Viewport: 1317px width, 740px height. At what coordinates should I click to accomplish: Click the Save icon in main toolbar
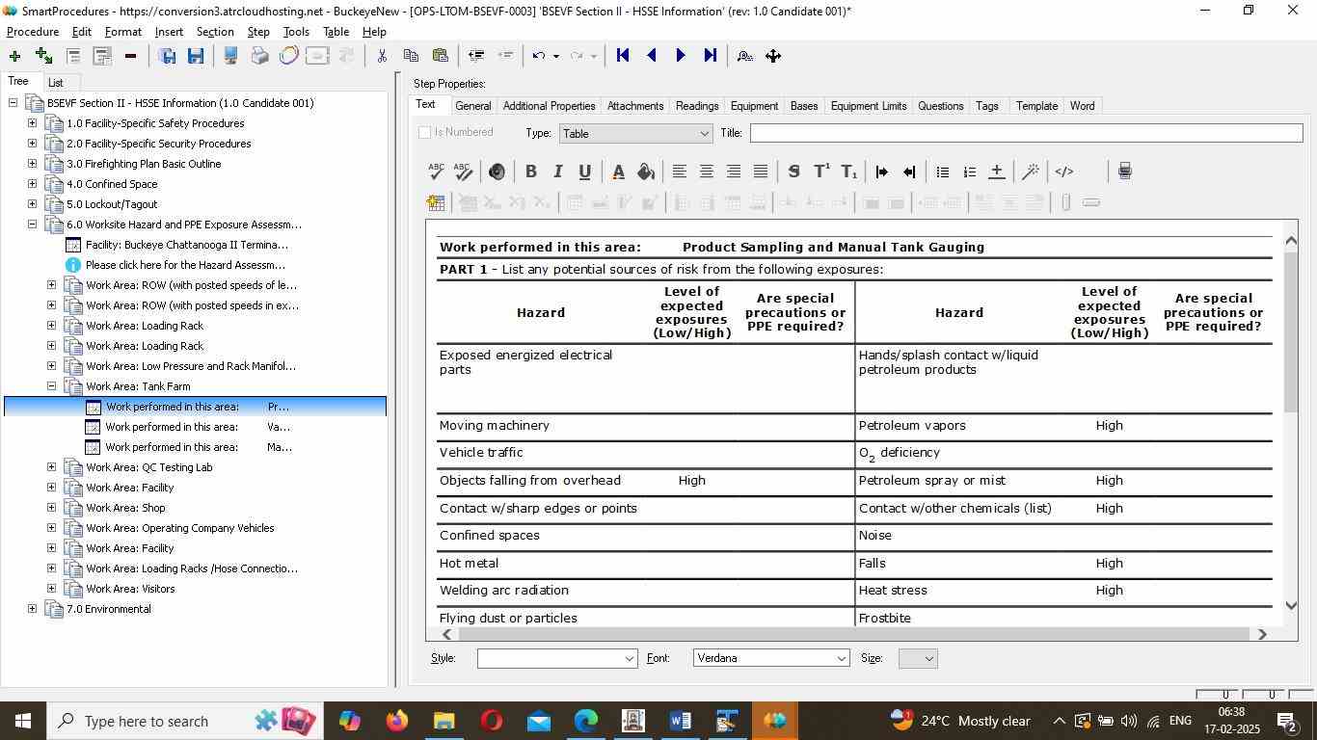tap(196, 56)
